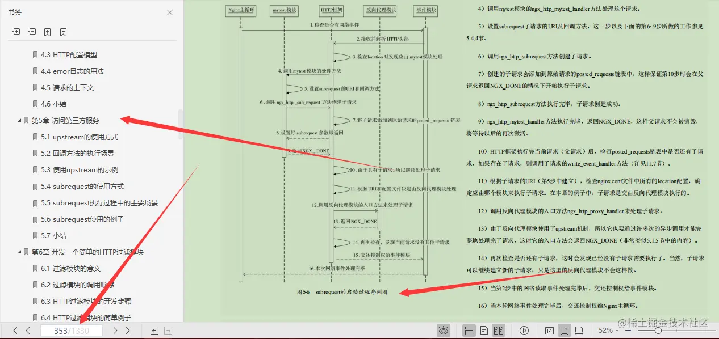Click the bookmark icon beside 5.1 upstream
The height and width of the screenshot is (339, 719).
[x=35, y=137]
